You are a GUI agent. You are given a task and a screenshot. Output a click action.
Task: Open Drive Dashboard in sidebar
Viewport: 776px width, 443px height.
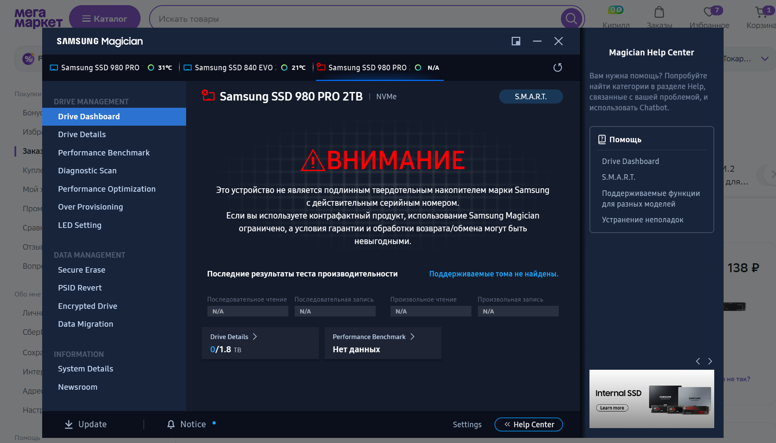(114, 117)
